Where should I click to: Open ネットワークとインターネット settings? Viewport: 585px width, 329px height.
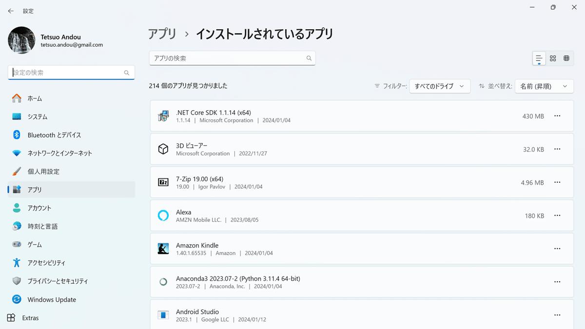(x=71, y=153)
